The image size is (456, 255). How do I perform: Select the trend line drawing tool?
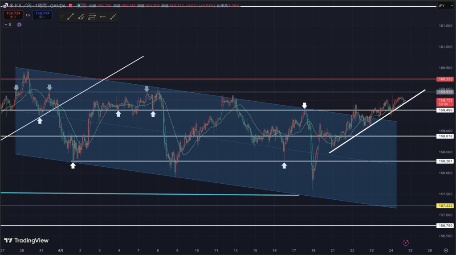pyautogui.click(x=71, y=17)
